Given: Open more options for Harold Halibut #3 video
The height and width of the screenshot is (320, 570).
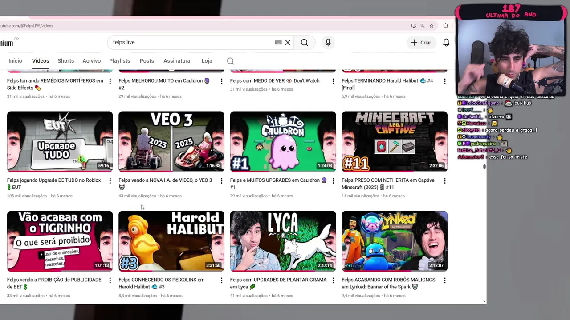Looking at the screenshot, I should [221, 280].
